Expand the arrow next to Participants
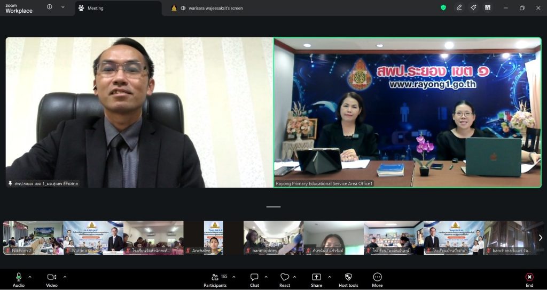This screenshot has height=290, width=547. pyautogui.click(x=234, y=277)
